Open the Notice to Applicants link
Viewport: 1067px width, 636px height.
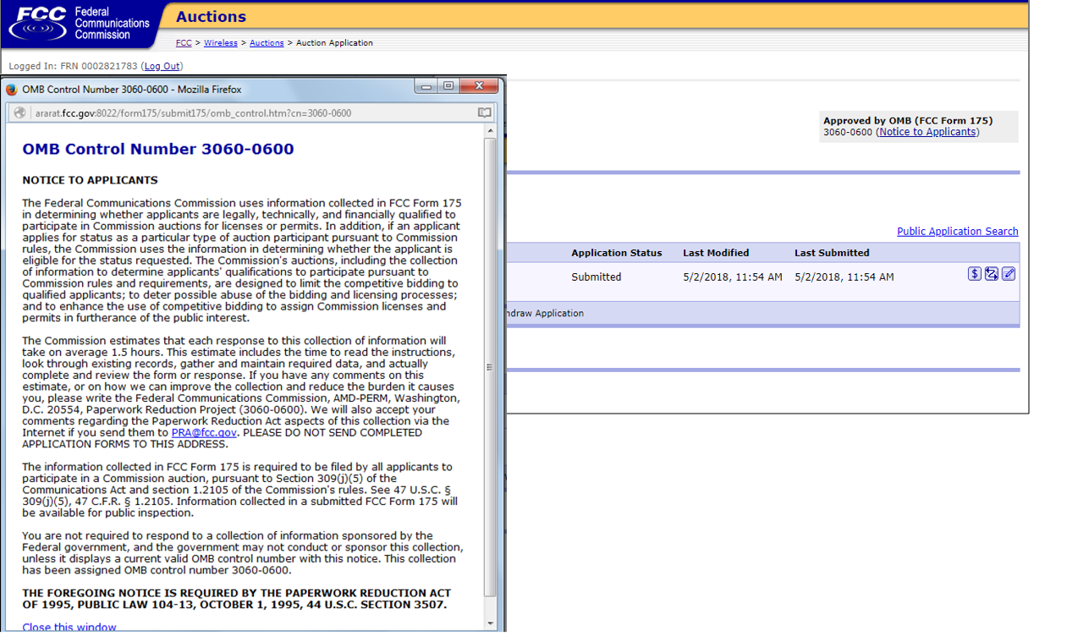(928, 132)
